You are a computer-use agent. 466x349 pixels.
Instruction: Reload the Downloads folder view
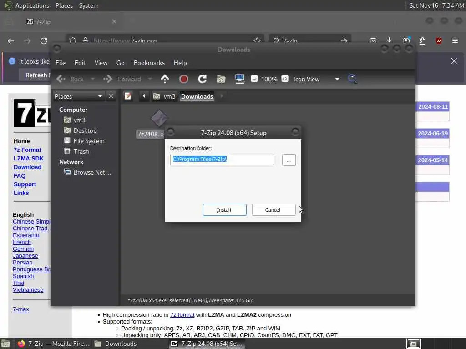203,79
